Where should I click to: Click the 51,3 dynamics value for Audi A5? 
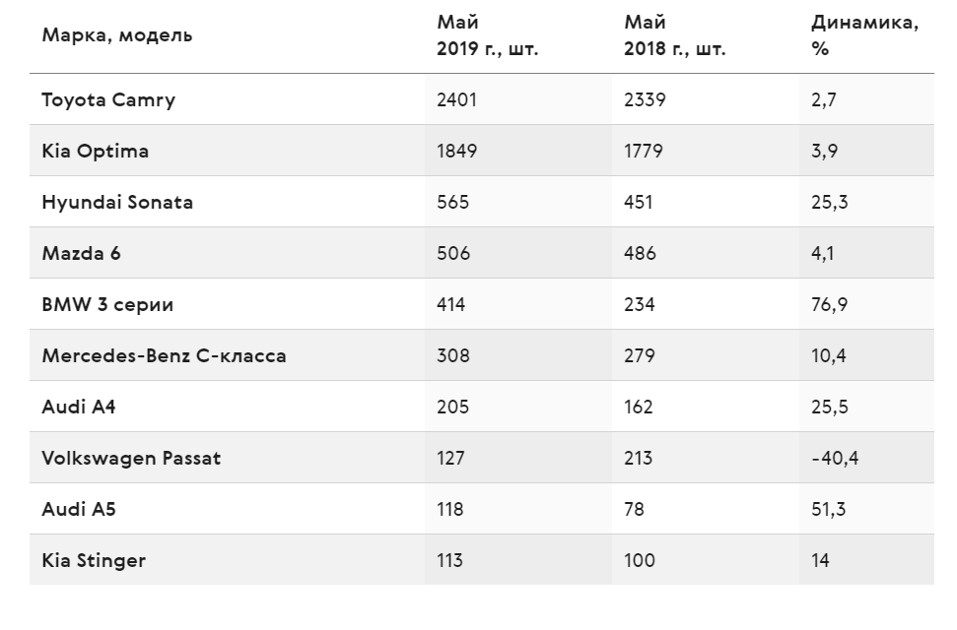828,509
